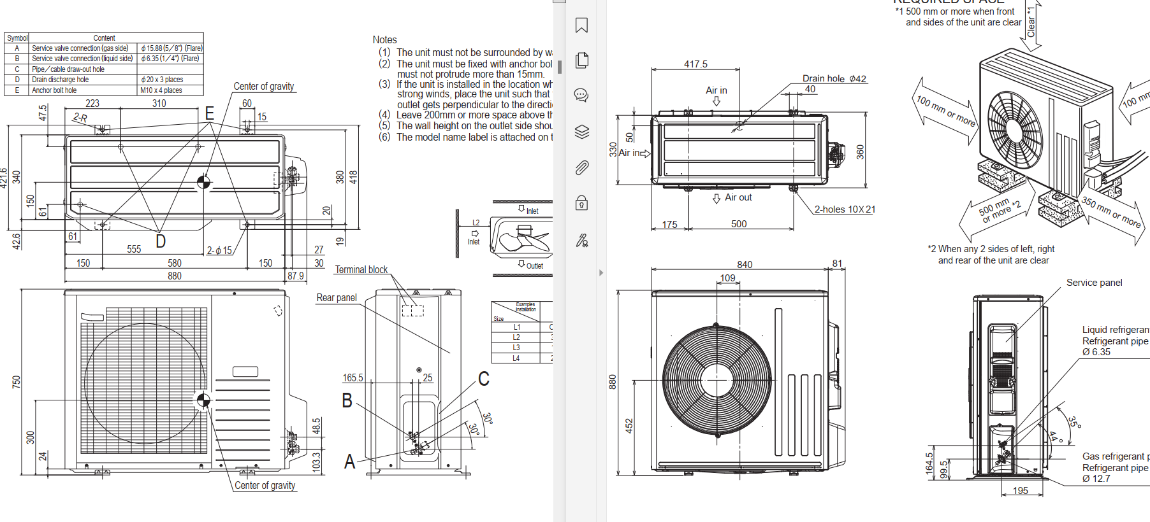Image resolution: width=1150 pixels, height=522 pixels.
Task: Click the '195' dimension value
Action: [x=1020, y=491]
